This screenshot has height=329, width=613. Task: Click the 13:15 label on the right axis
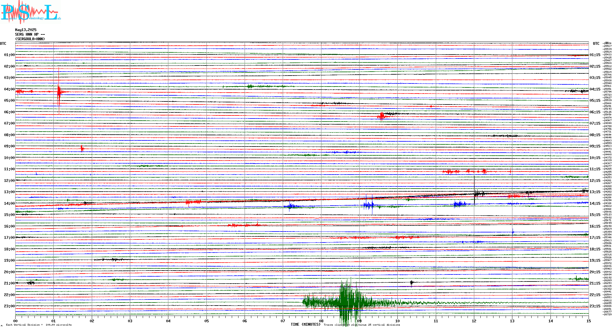pos(595,192)
